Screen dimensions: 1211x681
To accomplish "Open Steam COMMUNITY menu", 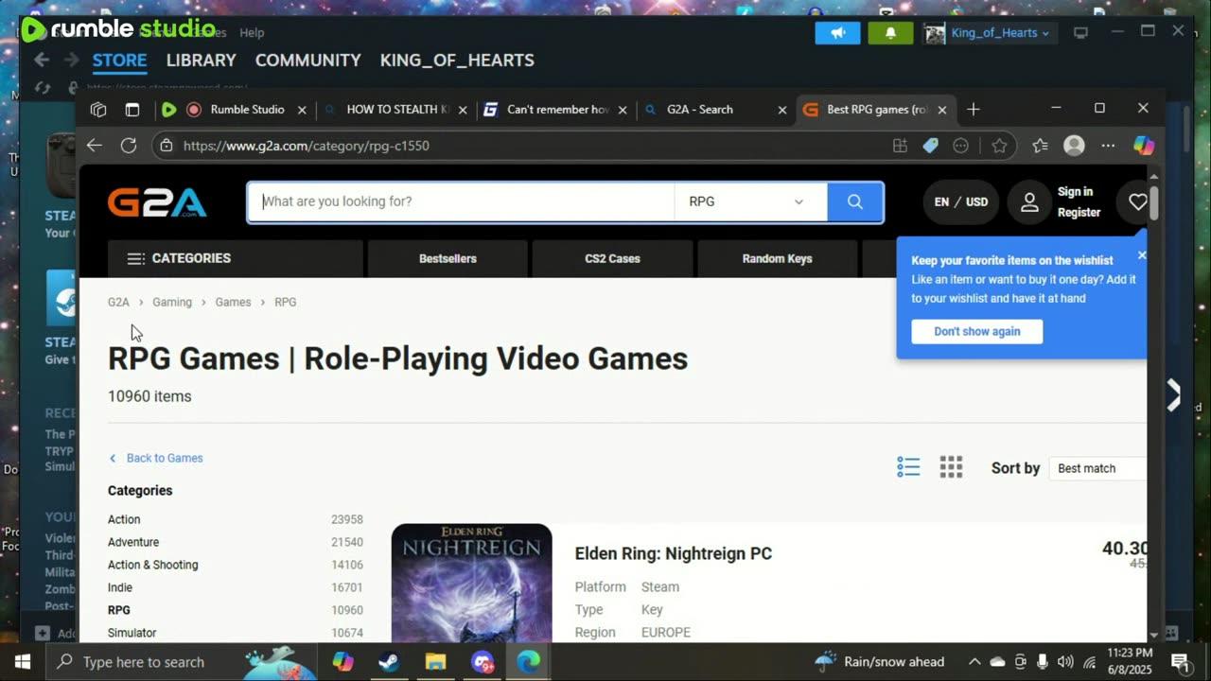I will tap(307, 60).
